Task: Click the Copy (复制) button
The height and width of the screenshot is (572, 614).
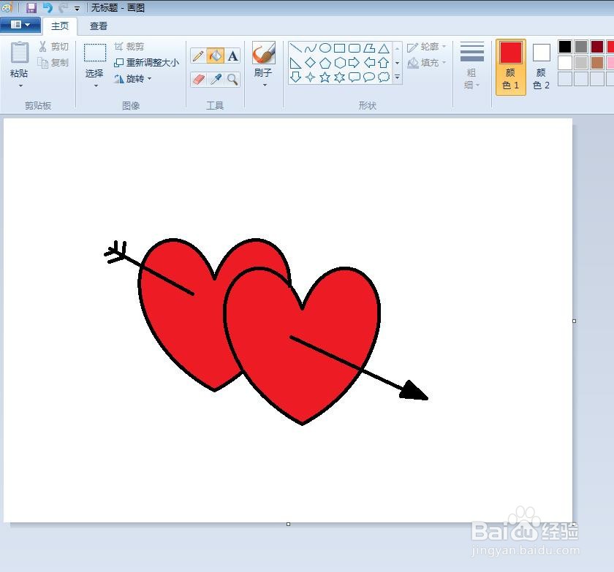Action: click(x=53, y=63)
